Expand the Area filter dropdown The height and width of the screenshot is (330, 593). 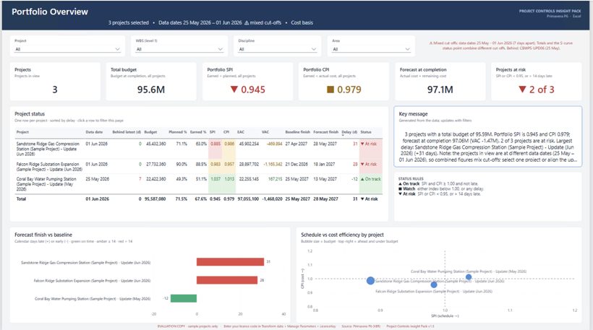coord(371,49)
